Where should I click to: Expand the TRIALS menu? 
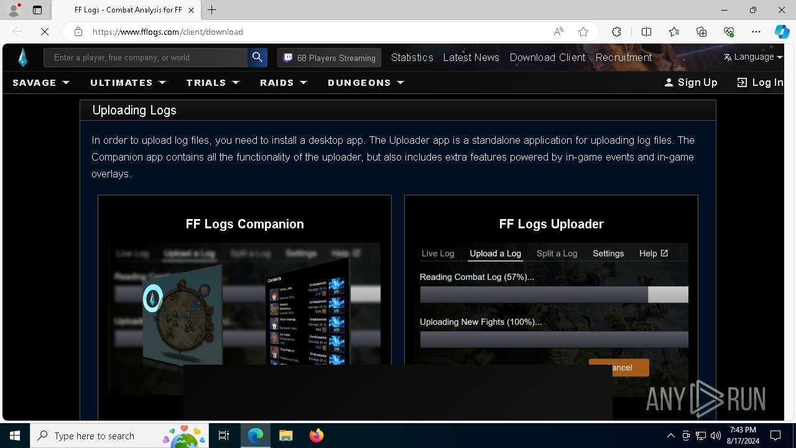point(213,82)
